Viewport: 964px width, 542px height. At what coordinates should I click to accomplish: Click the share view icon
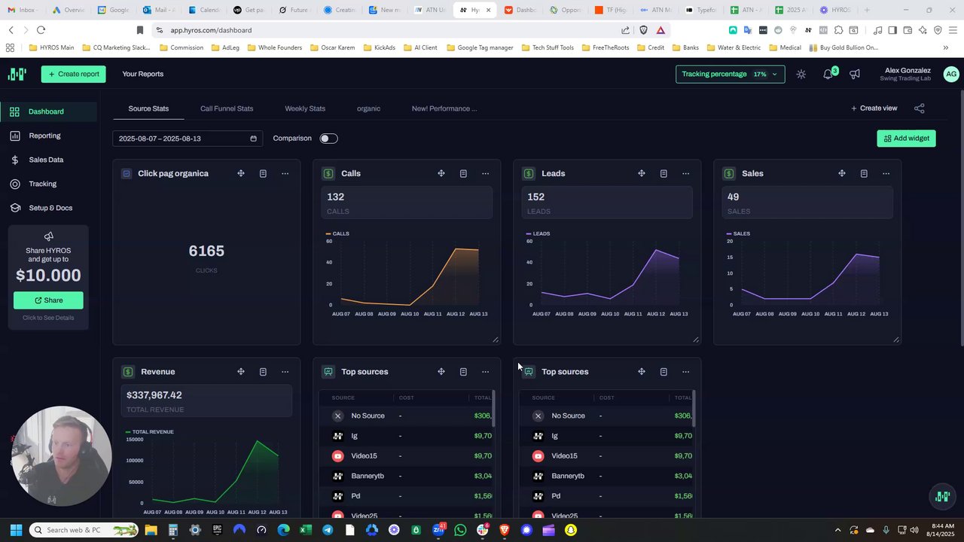coord(919,108)
